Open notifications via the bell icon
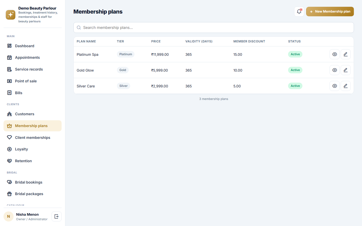This screenshot has width=362, height=226. (299, 12)
